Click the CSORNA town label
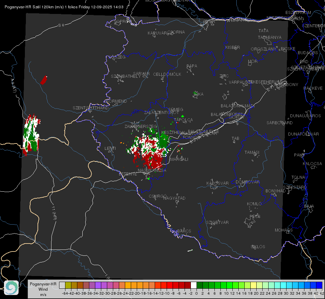This screenshot has height=299, width=325. pyautogui.click(x=176, y=32)
